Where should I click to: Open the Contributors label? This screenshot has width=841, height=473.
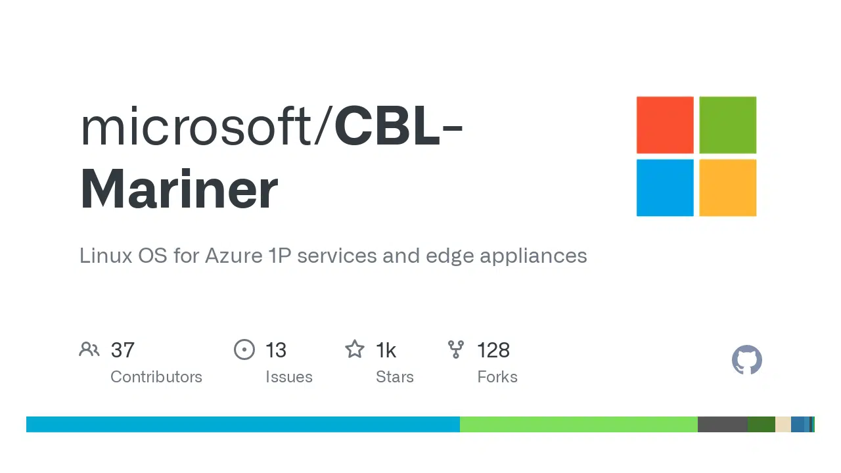coord(156,377)
